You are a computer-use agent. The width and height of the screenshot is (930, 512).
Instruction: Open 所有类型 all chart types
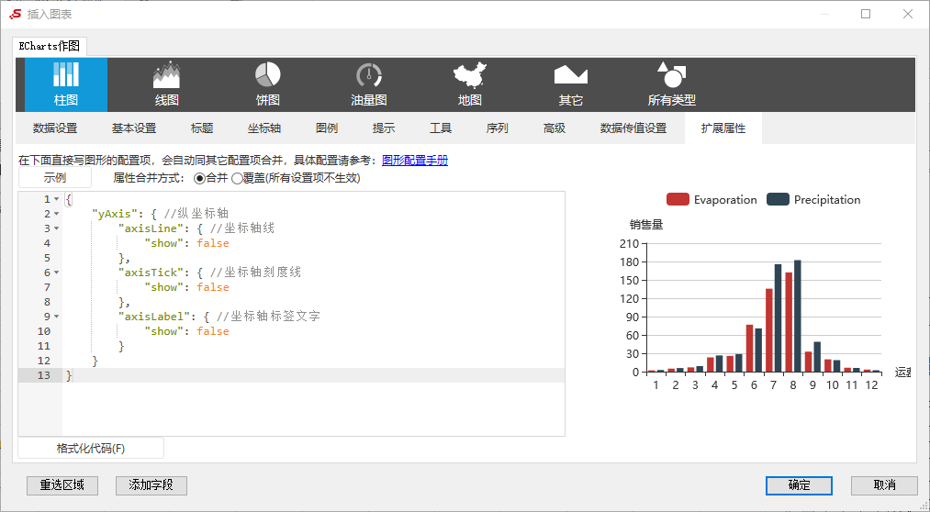tap(671, 84)
